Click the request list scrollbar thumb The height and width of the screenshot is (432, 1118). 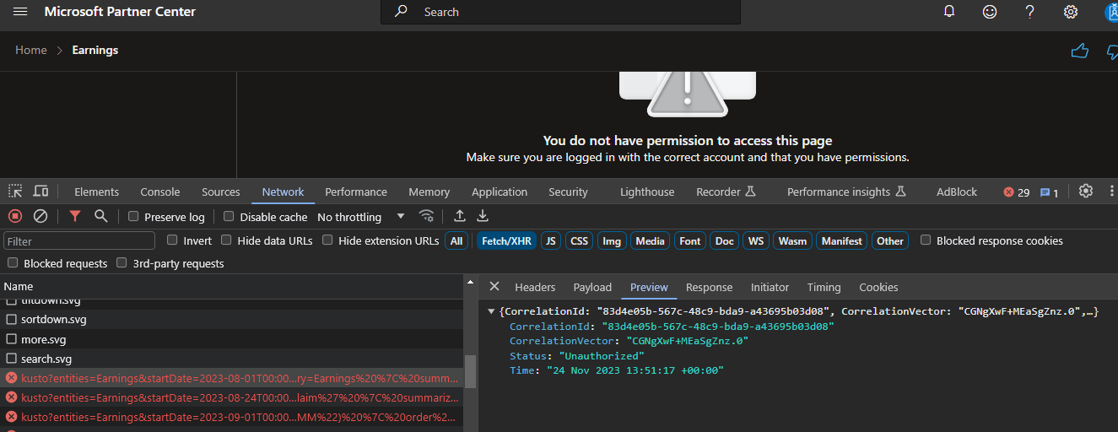click(470, 371)
